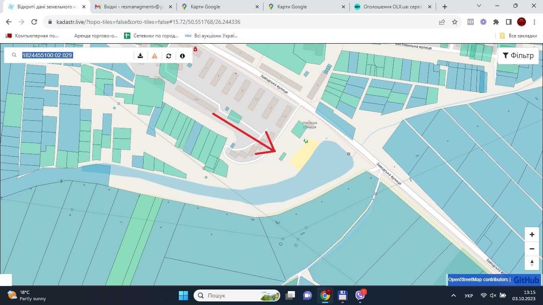Image resolution: width=543 pixels, height=305 pixels.
Task: Bookmark this page with the star icon
Action: (455, 22)
